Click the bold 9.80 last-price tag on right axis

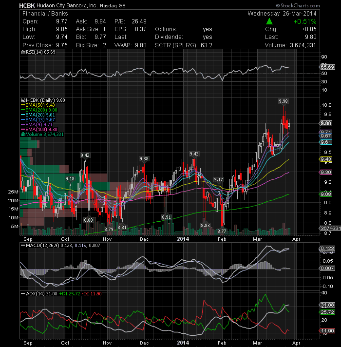[x=326, y=123]
